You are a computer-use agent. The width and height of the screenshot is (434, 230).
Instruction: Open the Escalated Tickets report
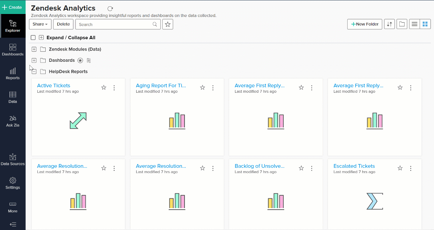tap(354, 166)
